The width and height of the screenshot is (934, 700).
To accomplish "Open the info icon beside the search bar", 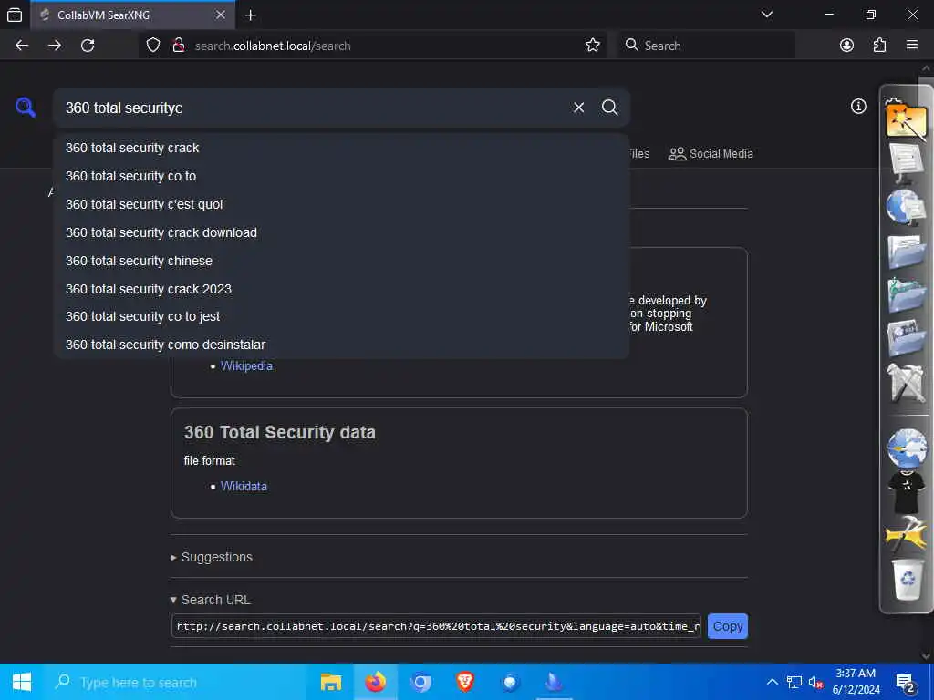I will point(858,106).
